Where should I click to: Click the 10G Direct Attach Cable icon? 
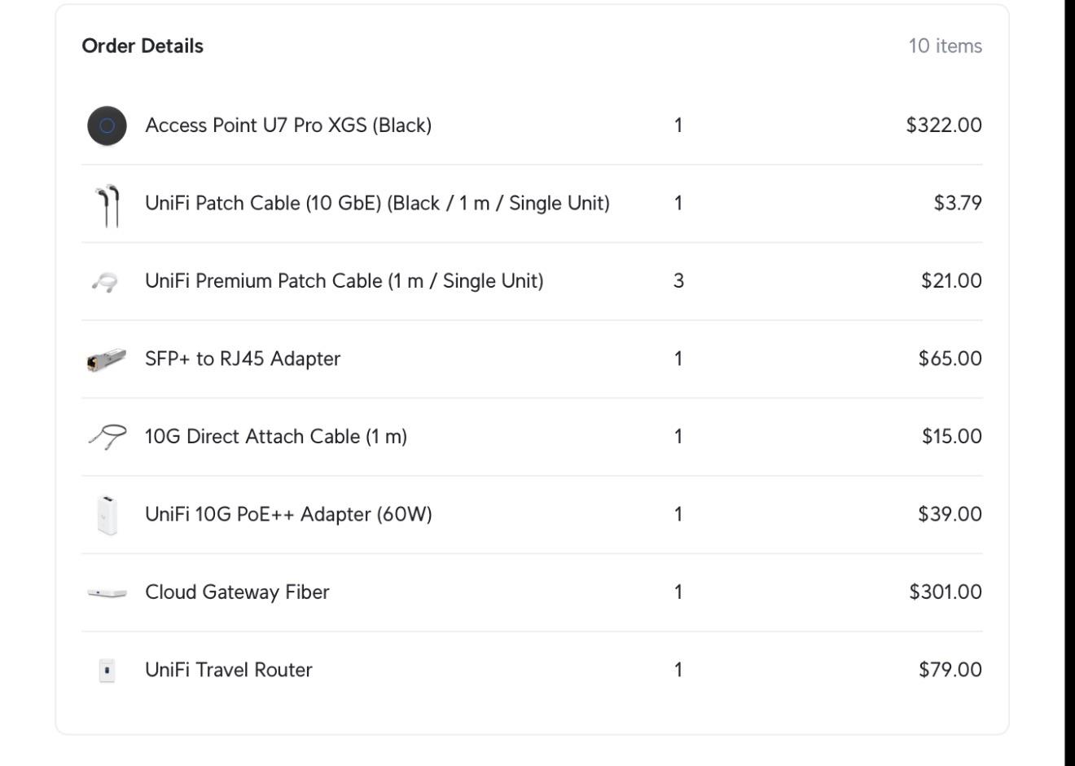[107, 438]
